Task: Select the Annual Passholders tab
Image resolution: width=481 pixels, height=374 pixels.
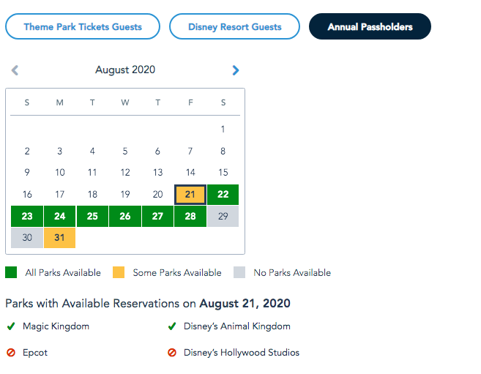Action: 370,27
